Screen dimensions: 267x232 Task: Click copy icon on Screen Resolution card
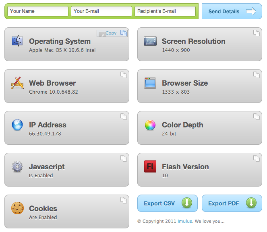click(x=257, y=33)
